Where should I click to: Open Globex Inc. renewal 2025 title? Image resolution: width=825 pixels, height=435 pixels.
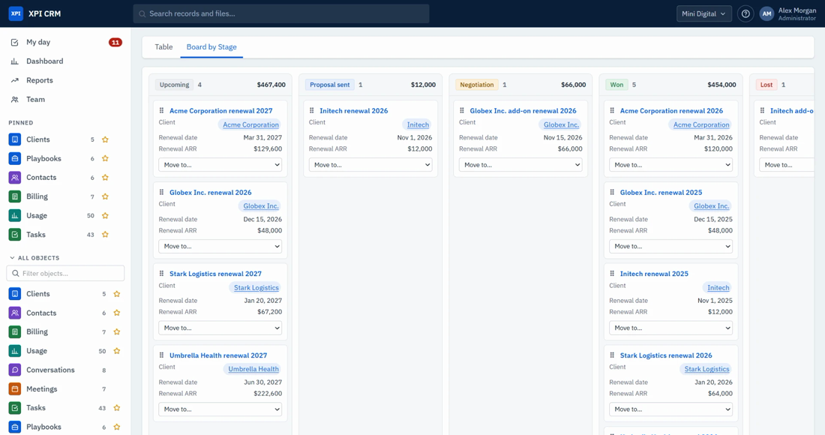click(x=661, y=193)
